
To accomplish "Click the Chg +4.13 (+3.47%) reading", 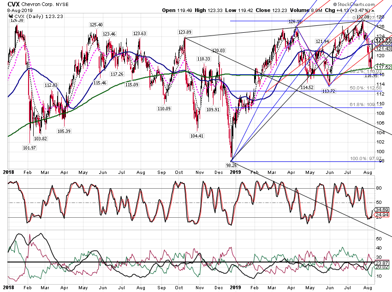I will (x=348, y=10).
